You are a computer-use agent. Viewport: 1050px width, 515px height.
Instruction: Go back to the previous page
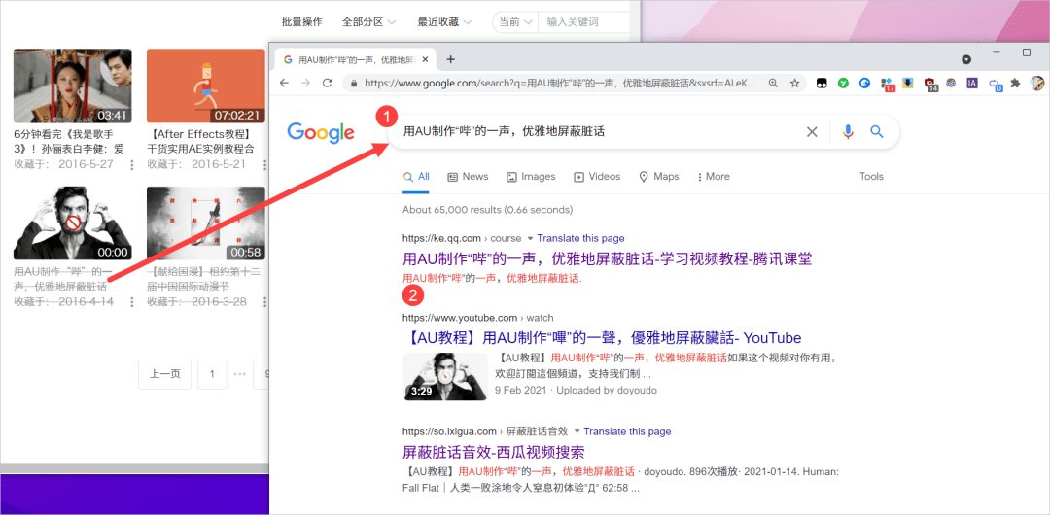pos(284,83)
